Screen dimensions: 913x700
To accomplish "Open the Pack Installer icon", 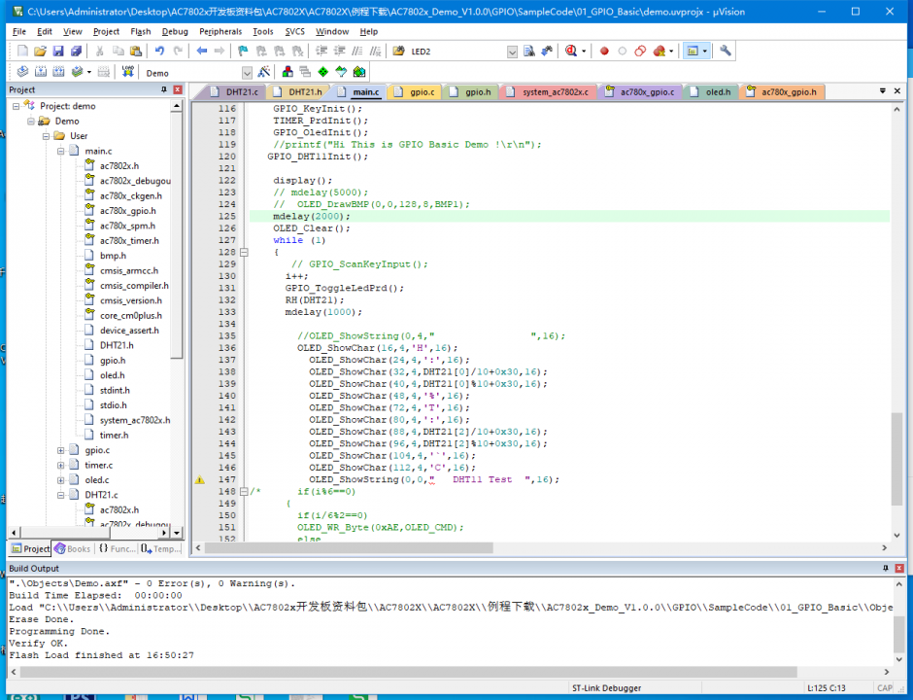I will tap(359, 72).
